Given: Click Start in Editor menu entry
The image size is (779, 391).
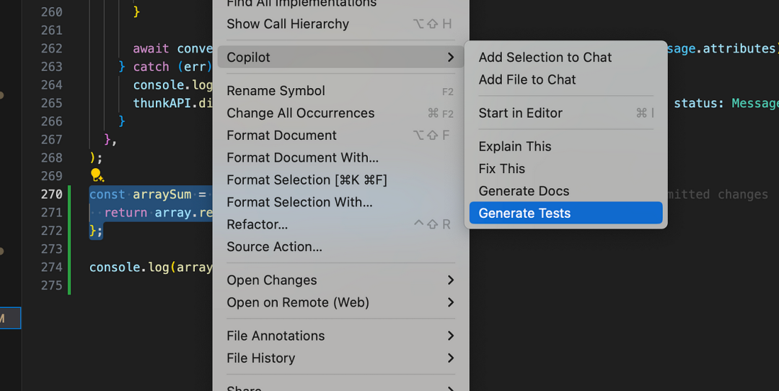Looking at the screenshot, I should click(521, 113).
